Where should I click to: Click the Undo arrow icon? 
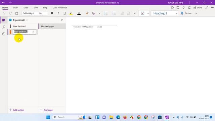[4, 13]
